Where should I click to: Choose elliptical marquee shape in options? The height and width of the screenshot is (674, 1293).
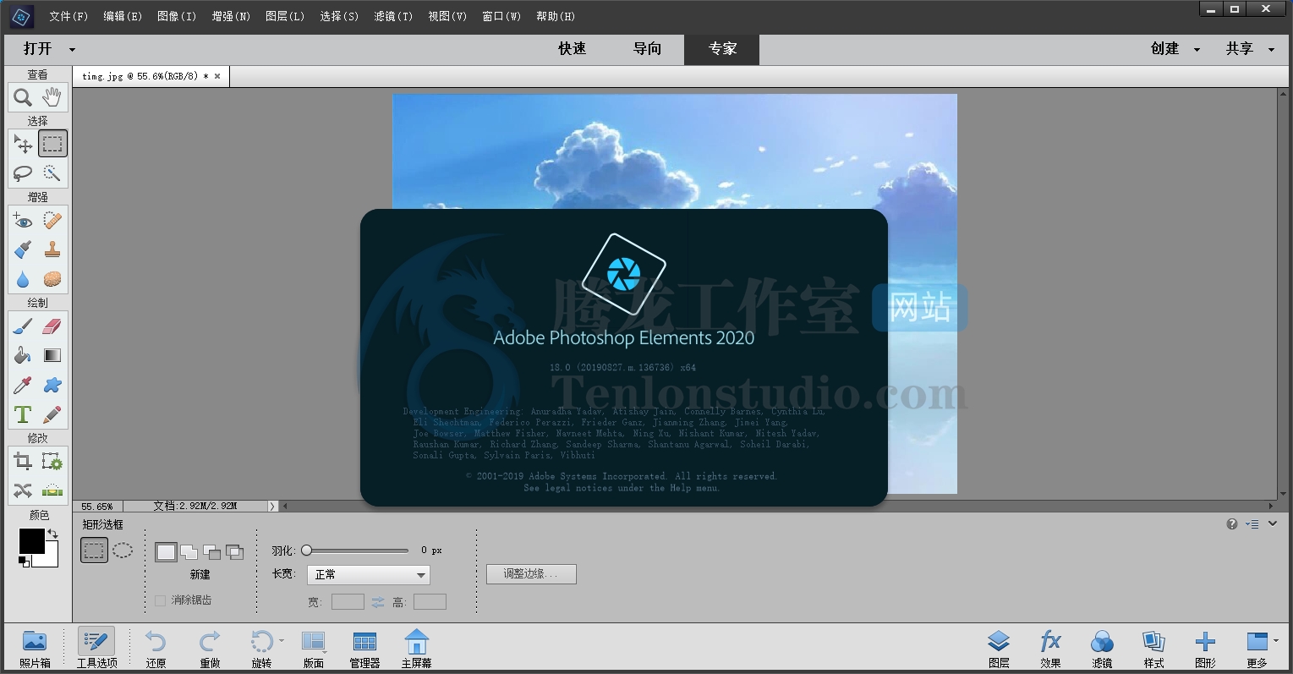[x=123, y=551]
